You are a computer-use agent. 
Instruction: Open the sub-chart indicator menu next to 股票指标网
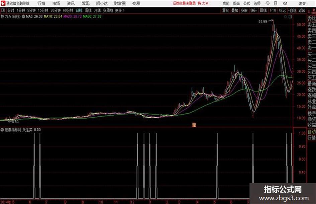[x=2, y=130]
